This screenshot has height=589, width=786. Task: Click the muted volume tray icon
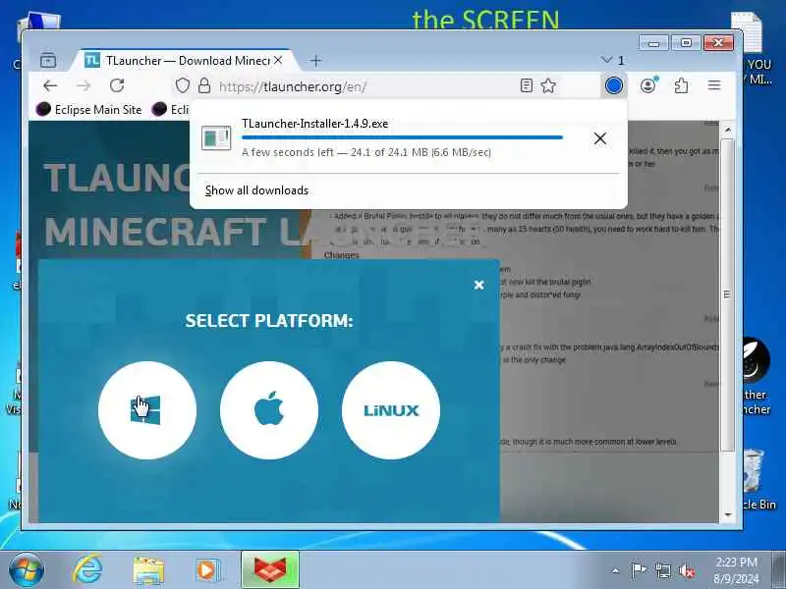(x=686, y=570)
